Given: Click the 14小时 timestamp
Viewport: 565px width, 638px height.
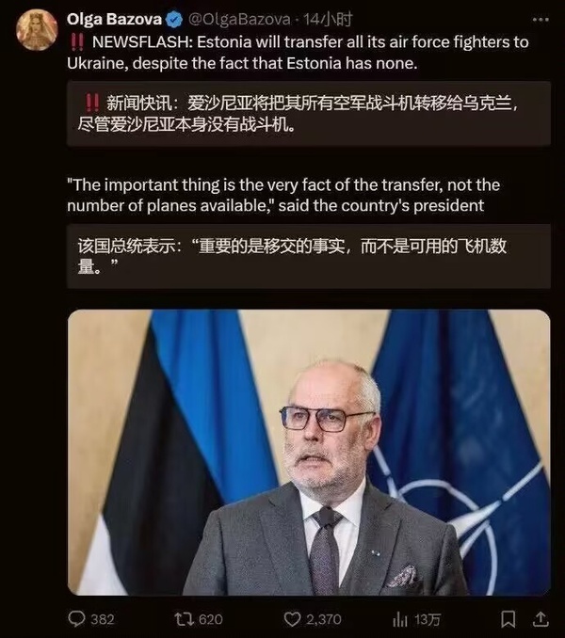Looking at the screenshot, I should [328, 19].
